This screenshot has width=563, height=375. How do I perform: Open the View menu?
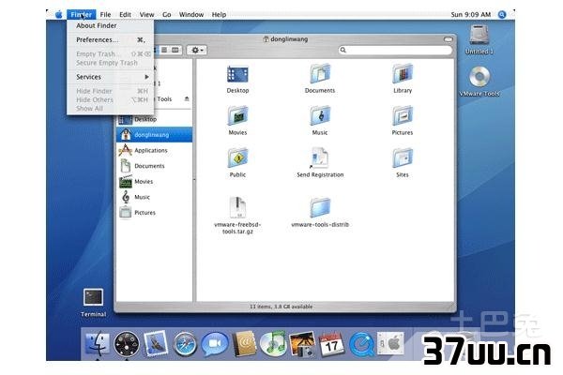(146, 15)
